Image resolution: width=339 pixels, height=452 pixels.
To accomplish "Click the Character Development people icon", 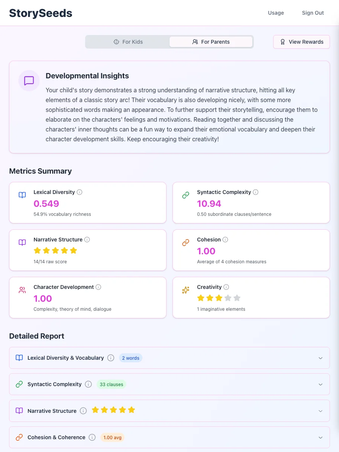I will point(22,290).
